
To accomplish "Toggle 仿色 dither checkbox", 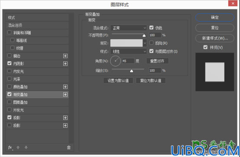I will click(x=151, y=28).
